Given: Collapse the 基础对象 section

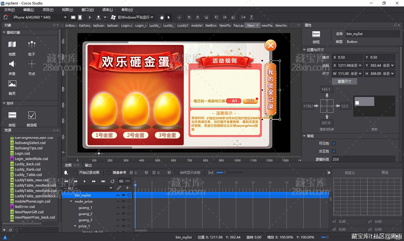Looking at the screenshot, I should [4, 32].
